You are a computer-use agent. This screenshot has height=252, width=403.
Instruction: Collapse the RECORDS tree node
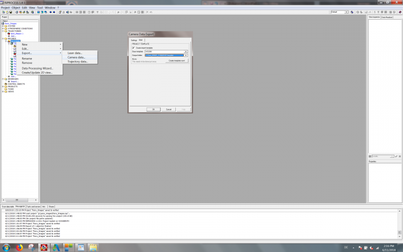pos(3,39)
